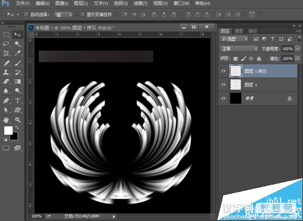Click the 背景 layer thumbnail

236,98
